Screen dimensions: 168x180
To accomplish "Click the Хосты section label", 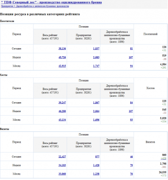I will tap(4, 75).
